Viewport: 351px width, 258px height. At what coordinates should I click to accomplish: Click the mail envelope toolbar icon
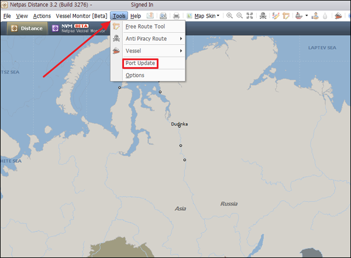[150, 16]
